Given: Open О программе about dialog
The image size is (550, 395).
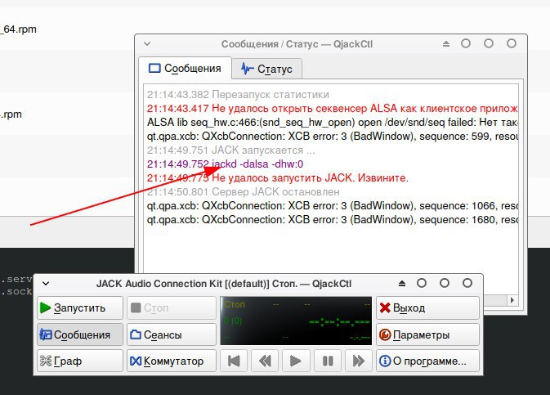Looking at the screenshot, I should 427,361.
